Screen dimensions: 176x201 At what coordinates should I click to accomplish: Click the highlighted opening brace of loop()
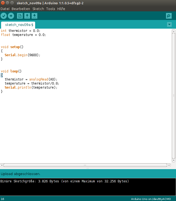(x=2, y=75)
